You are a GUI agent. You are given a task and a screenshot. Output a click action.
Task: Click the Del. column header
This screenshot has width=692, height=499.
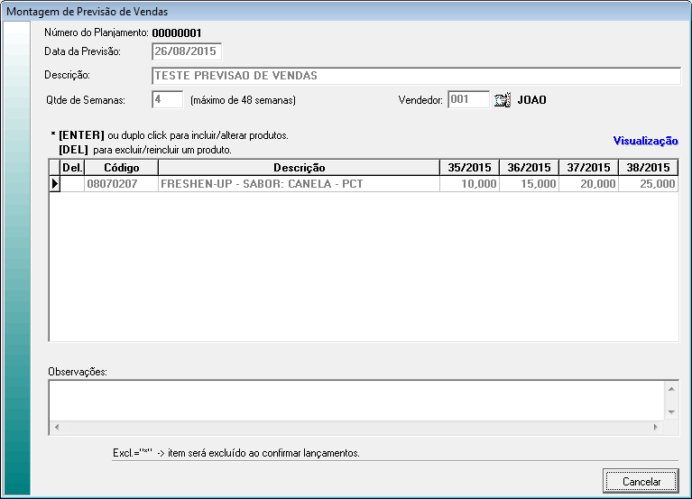72,168
